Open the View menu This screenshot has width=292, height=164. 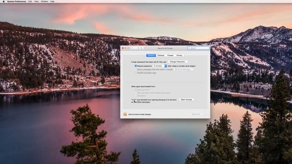point(36,1)
